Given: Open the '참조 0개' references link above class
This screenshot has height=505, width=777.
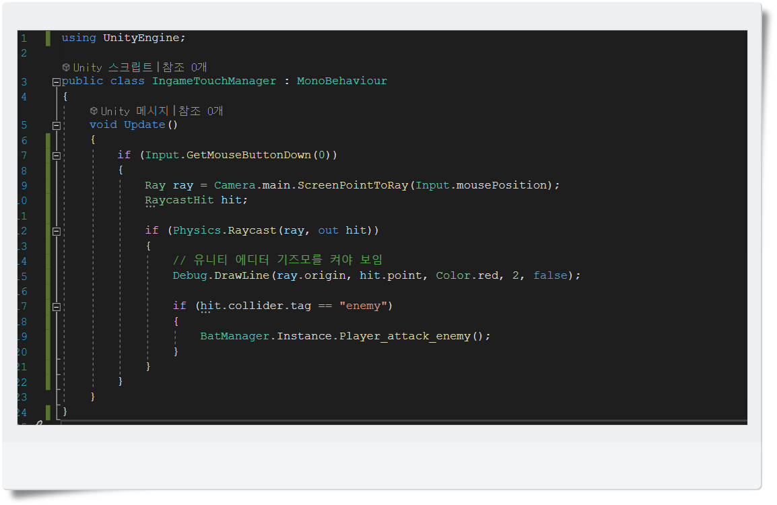Looking at the screenshot, I should [x=184, y=67].
